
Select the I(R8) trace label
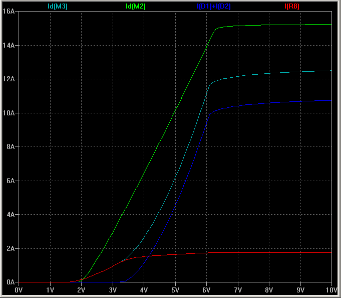(x=292, y=7)
